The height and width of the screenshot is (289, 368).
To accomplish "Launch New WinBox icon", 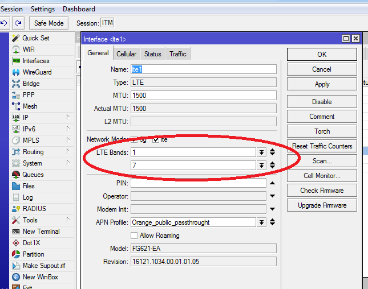I will [x=16, y=277].
